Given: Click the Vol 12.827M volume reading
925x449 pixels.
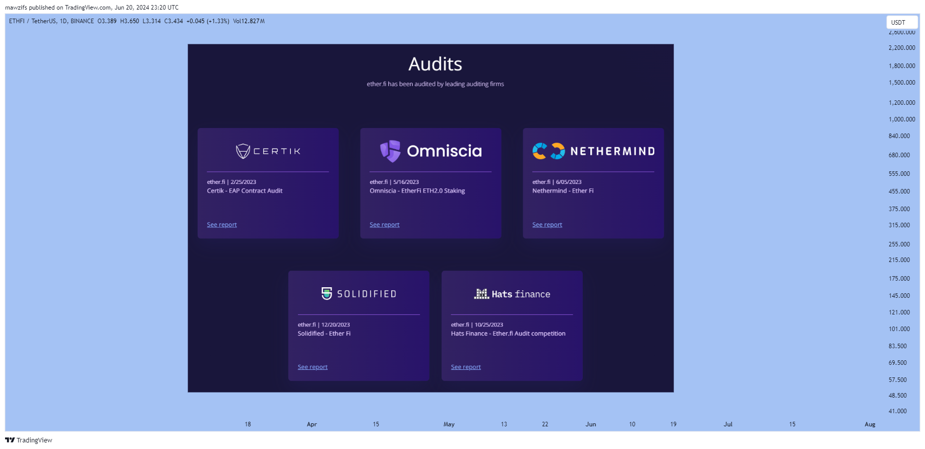Looking at the screenshot, I should (249, 21).
